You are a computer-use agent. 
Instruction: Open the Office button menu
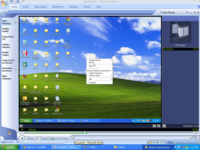pos(4,3)
